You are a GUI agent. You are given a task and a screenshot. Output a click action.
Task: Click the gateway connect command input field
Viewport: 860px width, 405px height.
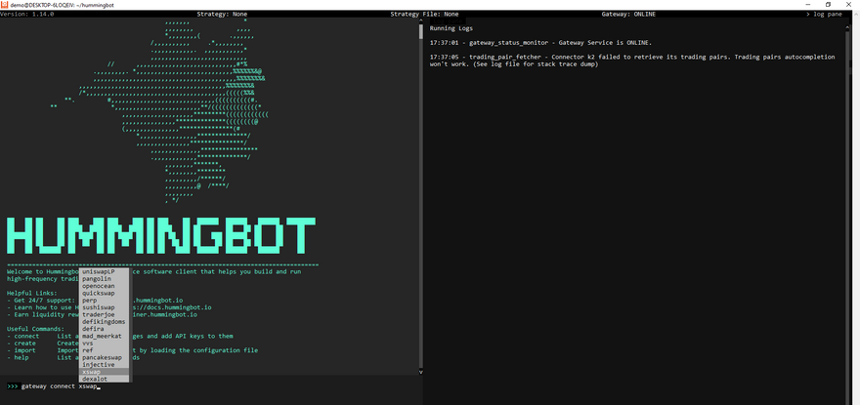pyautogui.click(x=195, y=386)
